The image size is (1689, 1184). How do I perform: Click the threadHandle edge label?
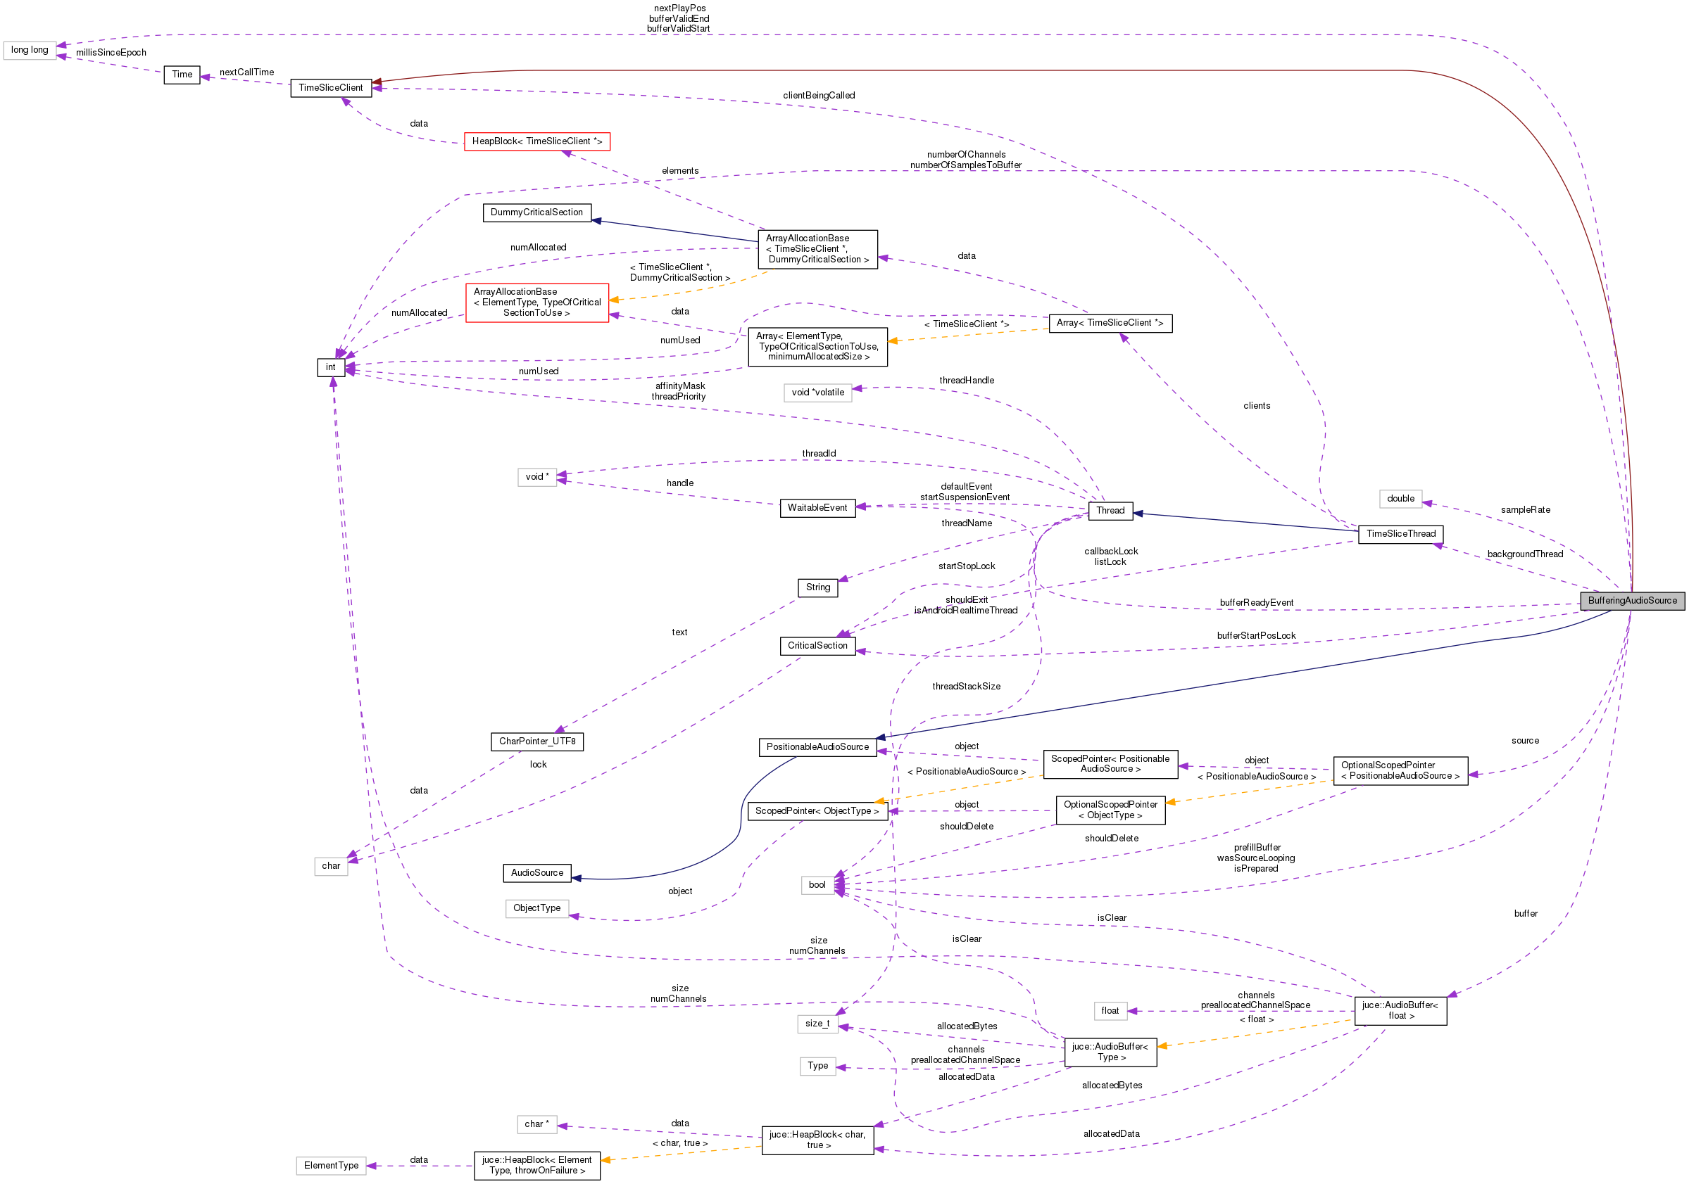tap(967, 381)
